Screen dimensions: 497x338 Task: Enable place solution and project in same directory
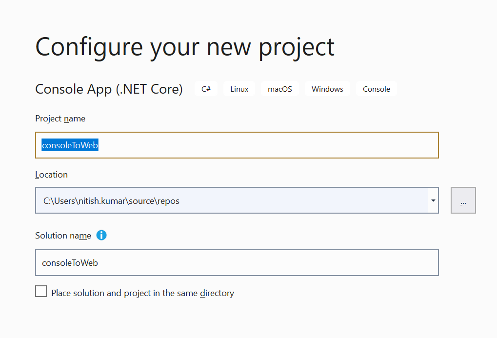coord(41,291)
